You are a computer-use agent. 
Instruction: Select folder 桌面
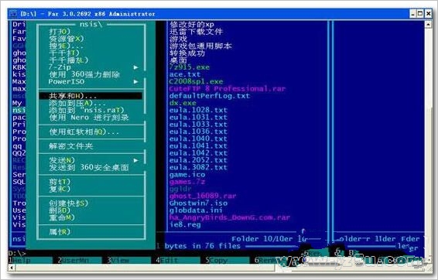click(178, 60)
